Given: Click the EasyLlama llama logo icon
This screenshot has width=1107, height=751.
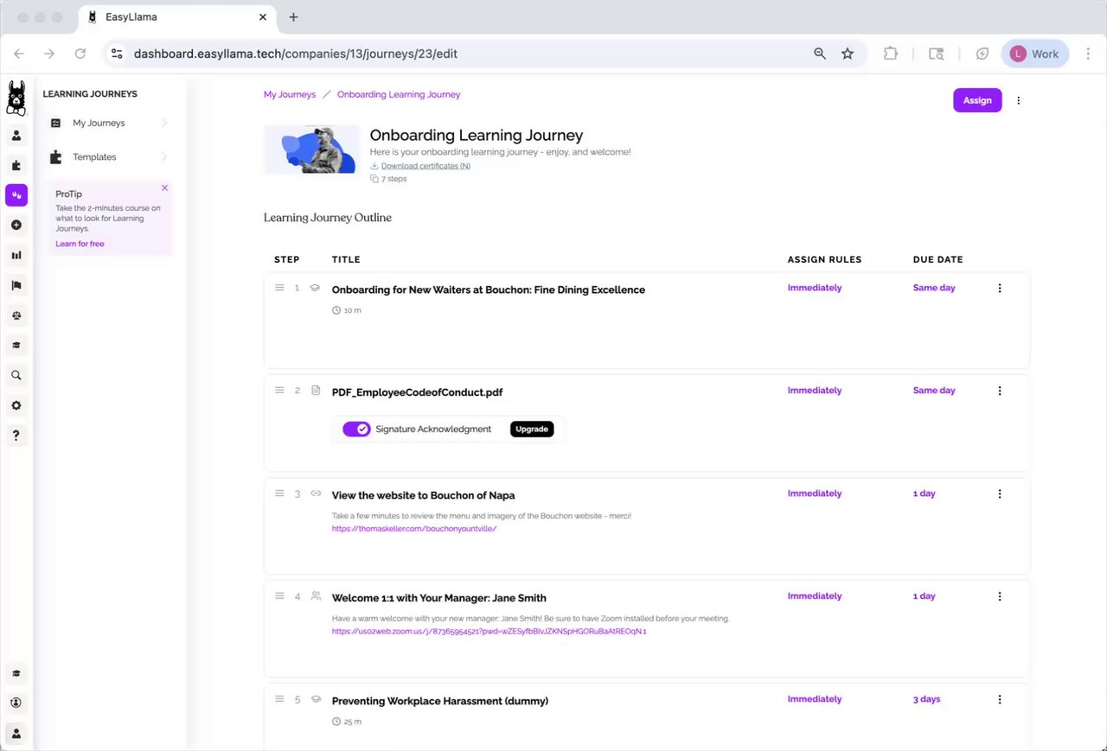Looking at the screenshot, I should 16,98.
